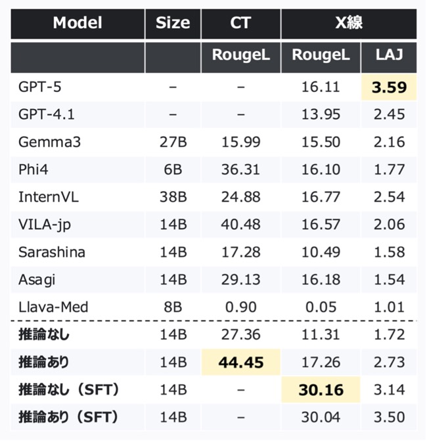The image size is (427, 442).
Task: Select the Llava-Med row label
Action: click(53, 307)
